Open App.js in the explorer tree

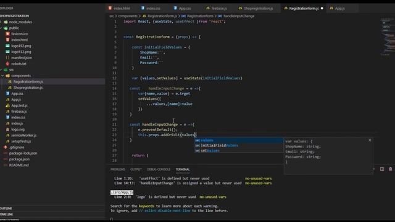(x=16, y=100)
